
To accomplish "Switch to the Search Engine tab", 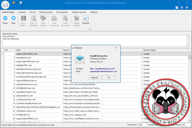I will tap(8, 12).
